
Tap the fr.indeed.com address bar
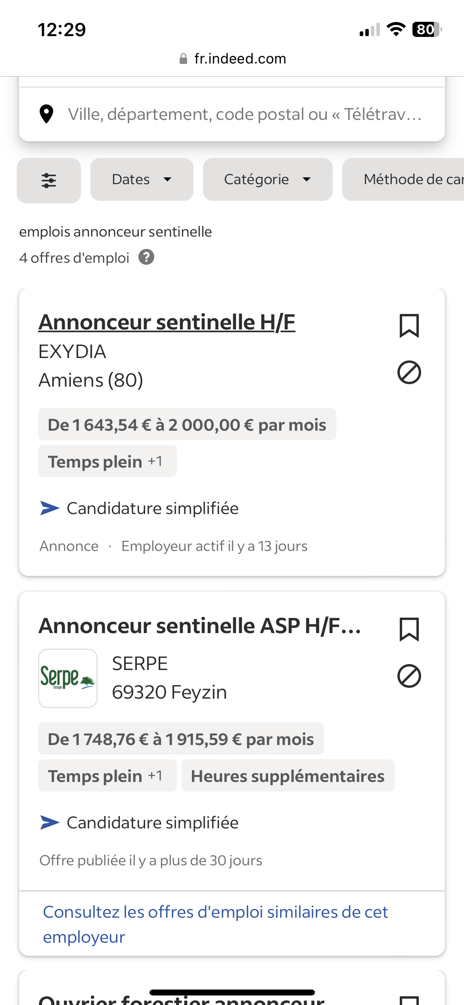240,59
